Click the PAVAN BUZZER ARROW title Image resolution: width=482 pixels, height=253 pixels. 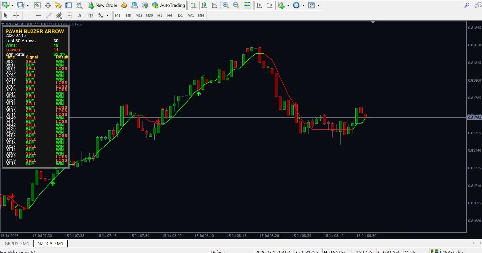tap(35, 31)
